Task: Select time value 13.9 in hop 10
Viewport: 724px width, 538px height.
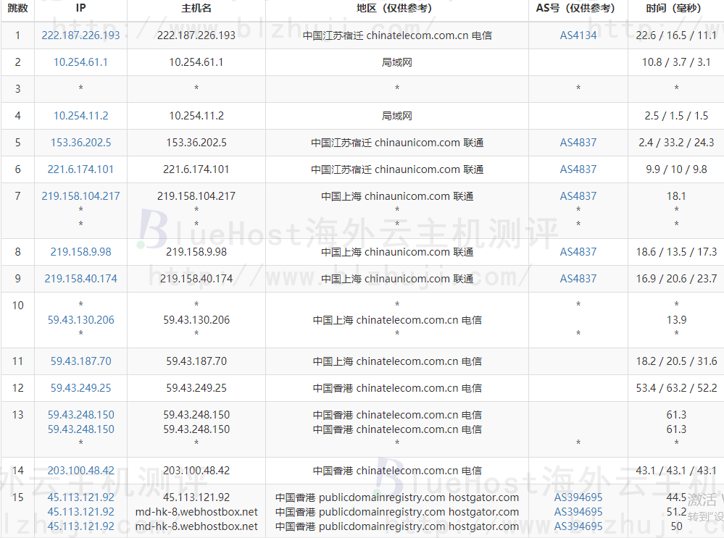Action: (x=676, y=319)
